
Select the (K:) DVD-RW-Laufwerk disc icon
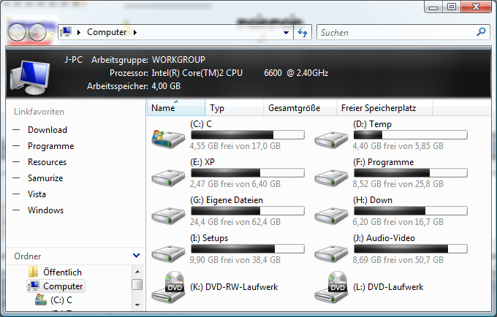coord(168,287)
